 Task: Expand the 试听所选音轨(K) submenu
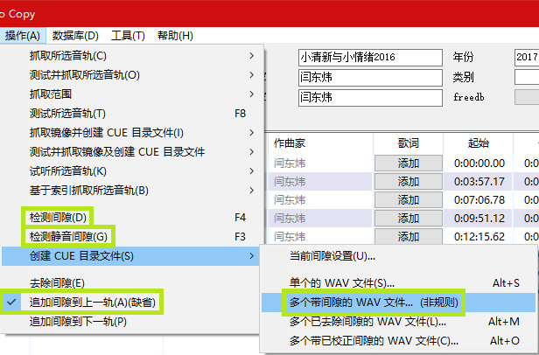[x=68, y=171]
